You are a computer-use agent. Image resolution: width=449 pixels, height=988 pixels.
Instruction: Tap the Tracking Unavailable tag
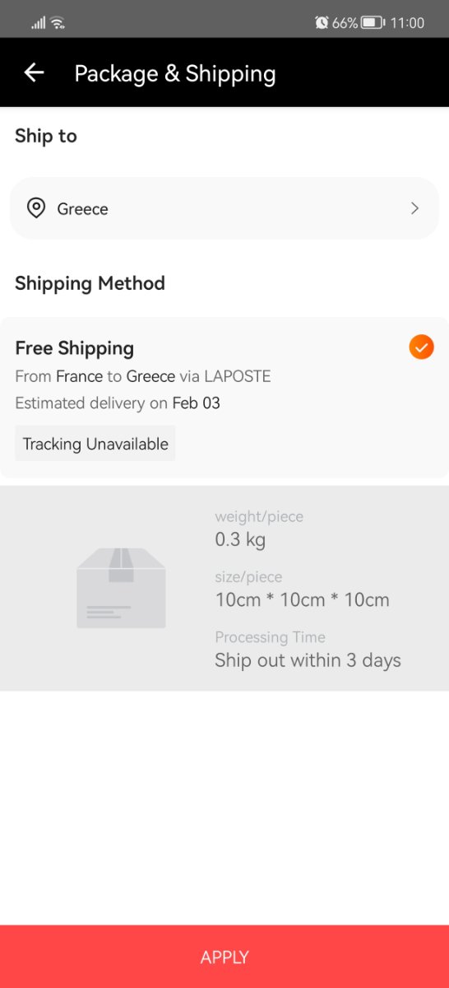coord(95,444)
